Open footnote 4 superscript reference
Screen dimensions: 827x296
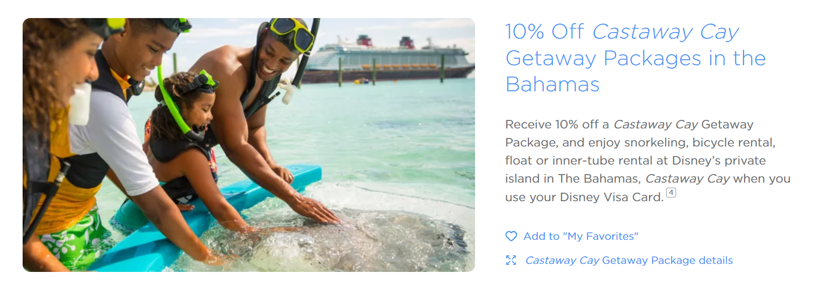pos(671,193)
